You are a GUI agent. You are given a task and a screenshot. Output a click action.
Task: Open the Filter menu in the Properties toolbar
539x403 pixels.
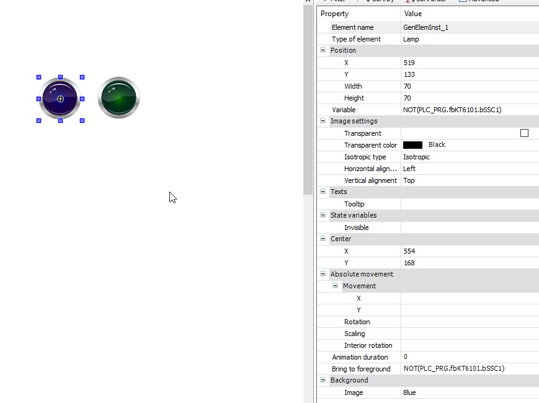coord(335,1)
